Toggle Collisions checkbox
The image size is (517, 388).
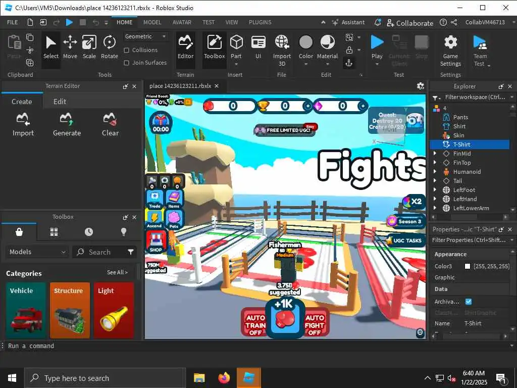point(126,50)
